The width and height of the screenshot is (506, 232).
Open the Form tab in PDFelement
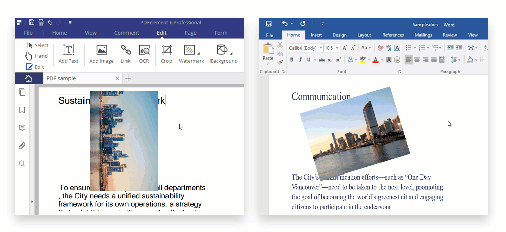tap(221, 33)
